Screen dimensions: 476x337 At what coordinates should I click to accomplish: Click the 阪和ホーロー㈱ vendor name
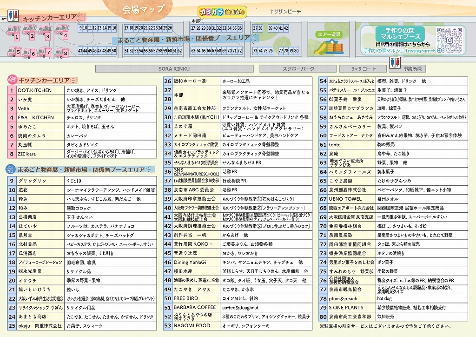point(190,81)
